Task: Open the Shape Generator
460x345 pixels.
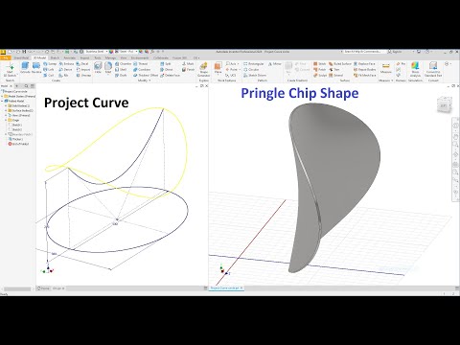Action: (x=203, y=70)
